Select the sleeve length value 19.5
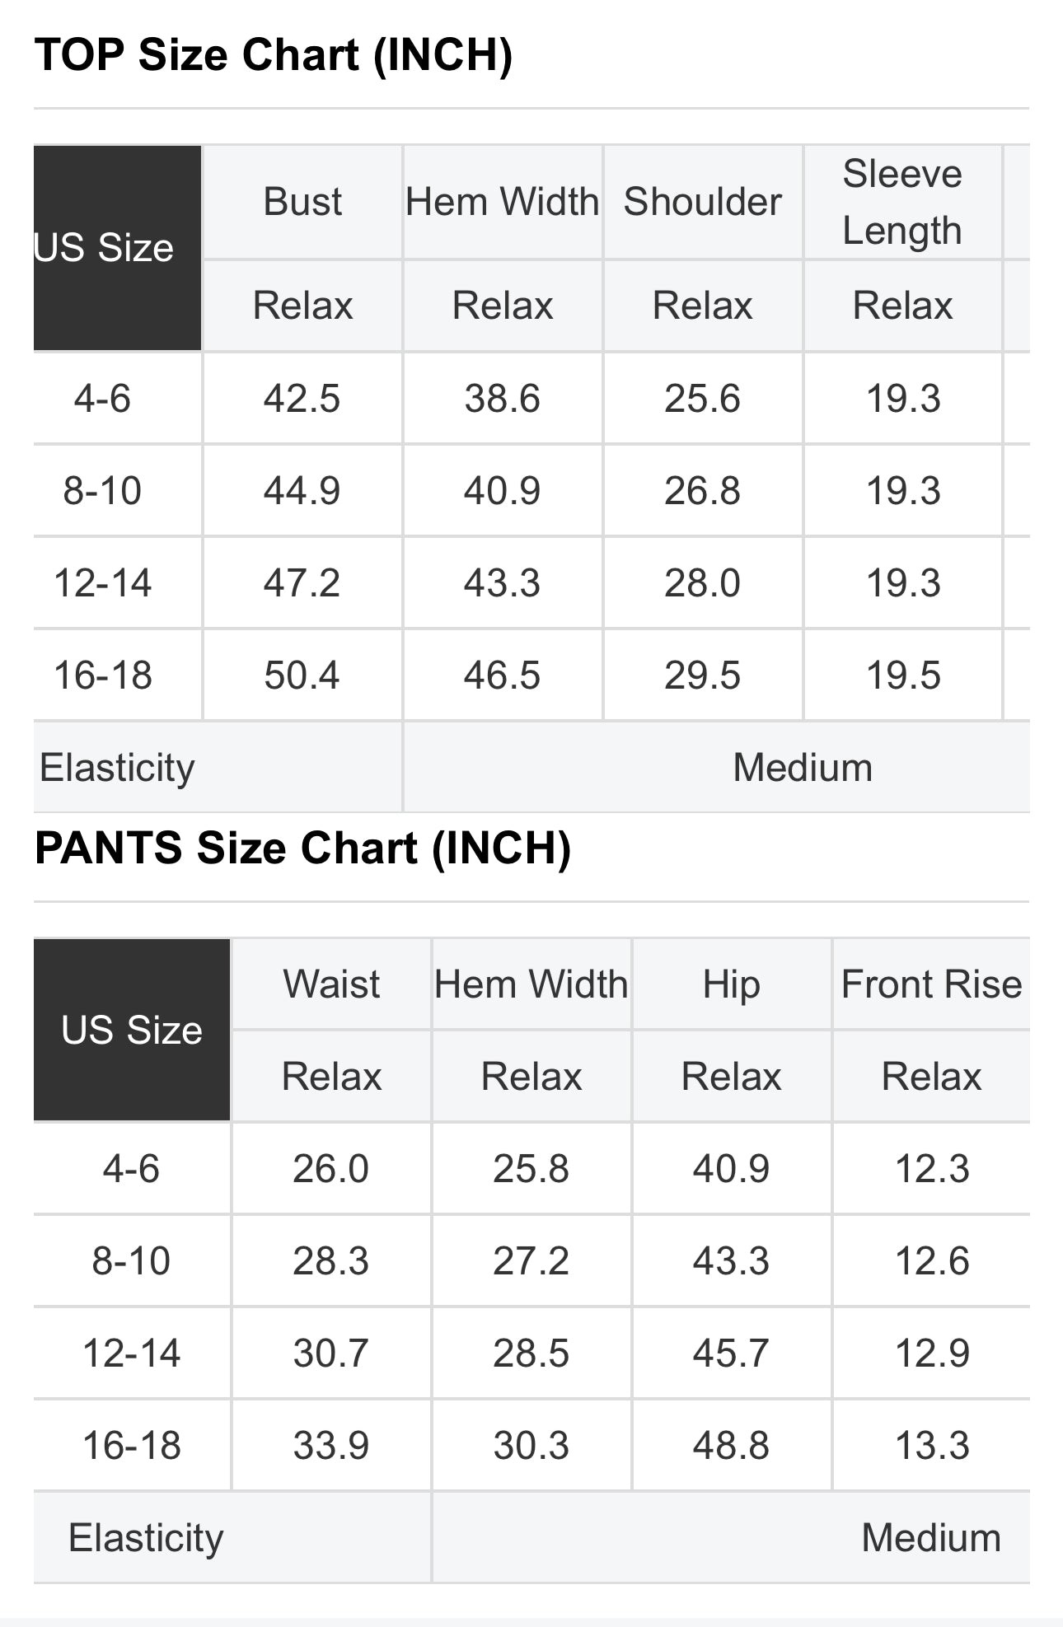Image resolution: width=1063 pixels, height=1627 pixels. pyautogui.click(x=902, y=676)
